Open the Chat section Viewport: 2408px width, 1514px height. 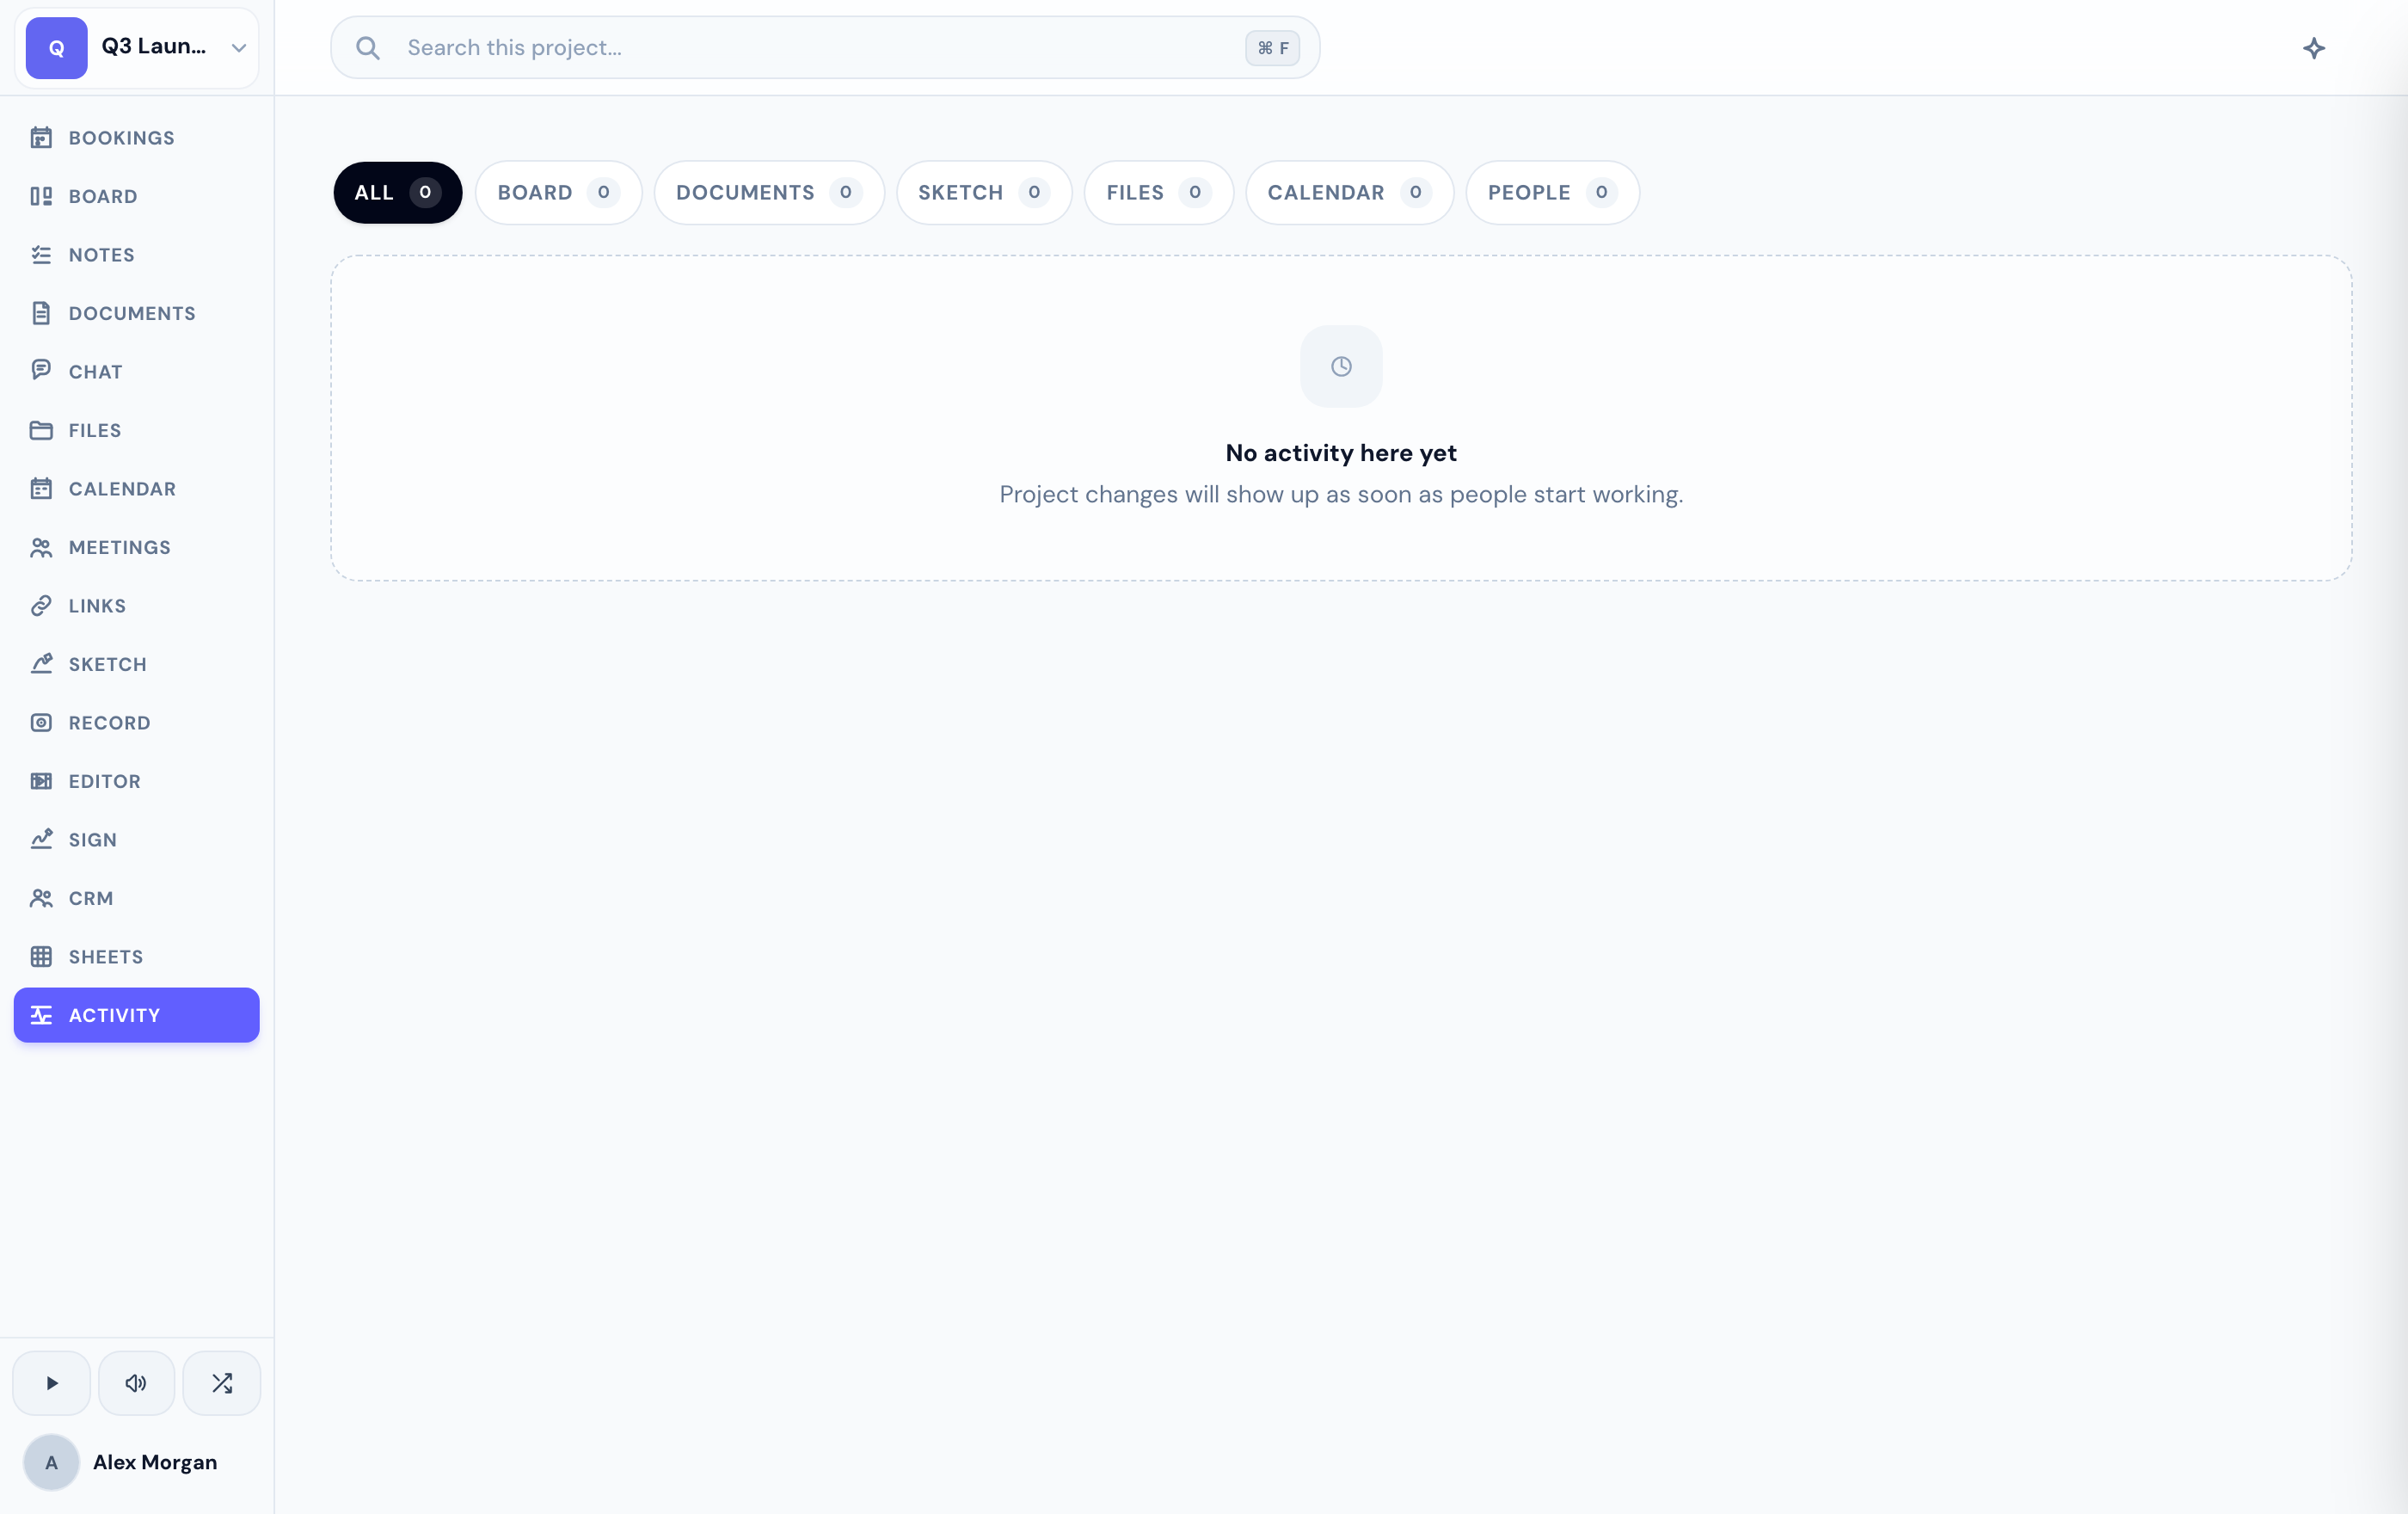click(136, 372)
